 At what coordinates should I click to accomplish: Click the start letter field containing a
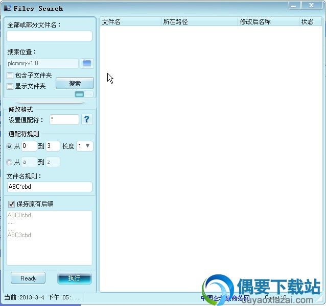point(29,162)
